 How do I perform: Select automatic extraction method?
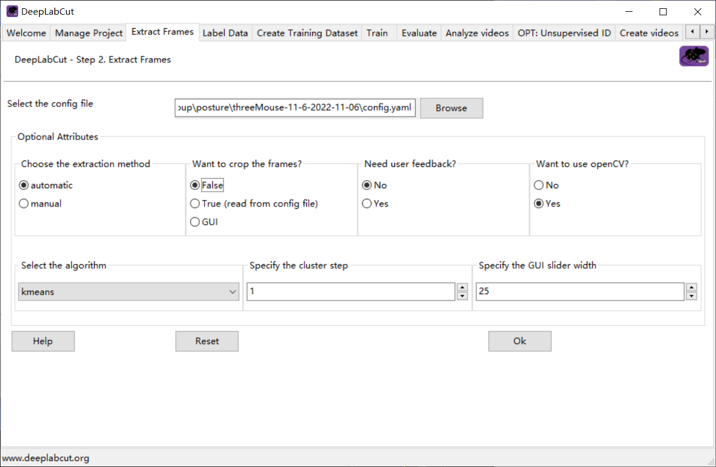(x=46, y=185)
